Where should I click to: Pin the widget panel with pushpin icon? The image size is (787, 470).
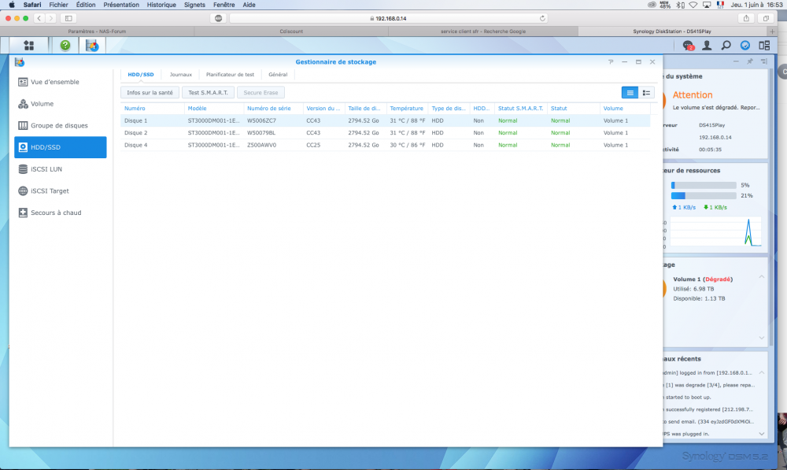coord(749,61)
